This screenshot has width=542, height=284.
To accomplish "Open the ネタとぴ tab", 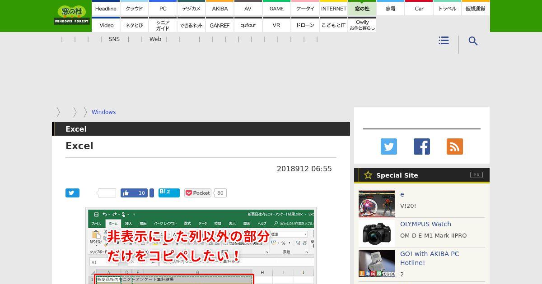I will coord(134,25).
